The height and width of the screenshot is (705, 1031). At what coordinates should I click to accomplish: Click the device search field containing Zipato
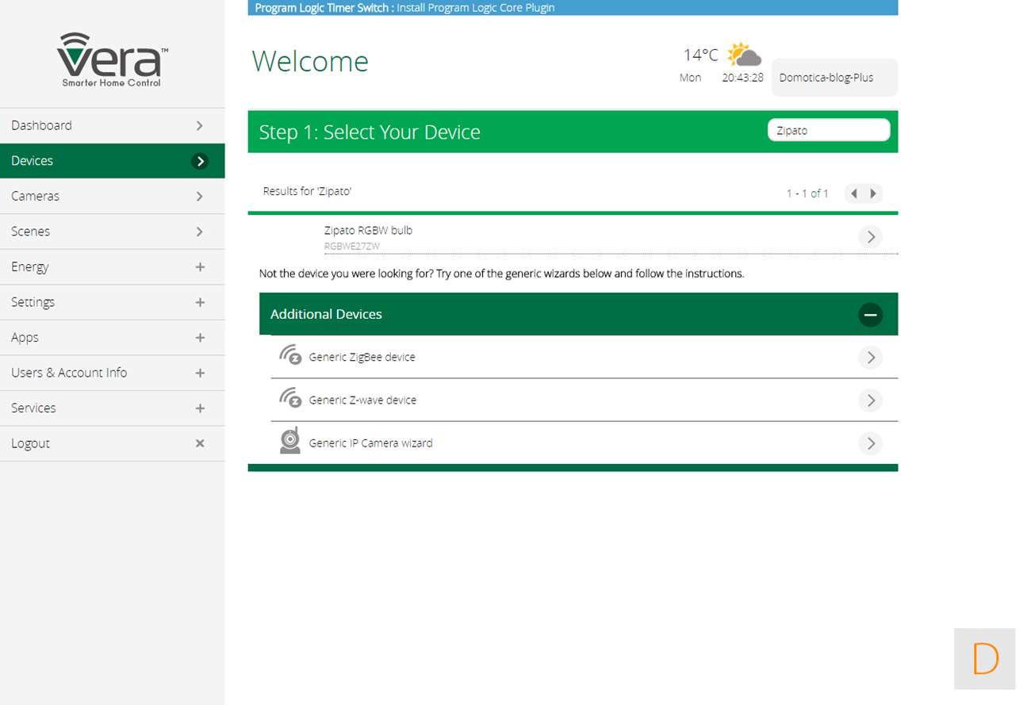828,131
